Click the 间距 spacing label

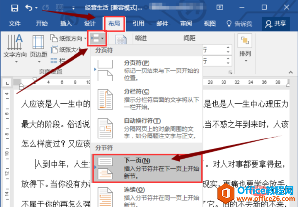[189, 38]
